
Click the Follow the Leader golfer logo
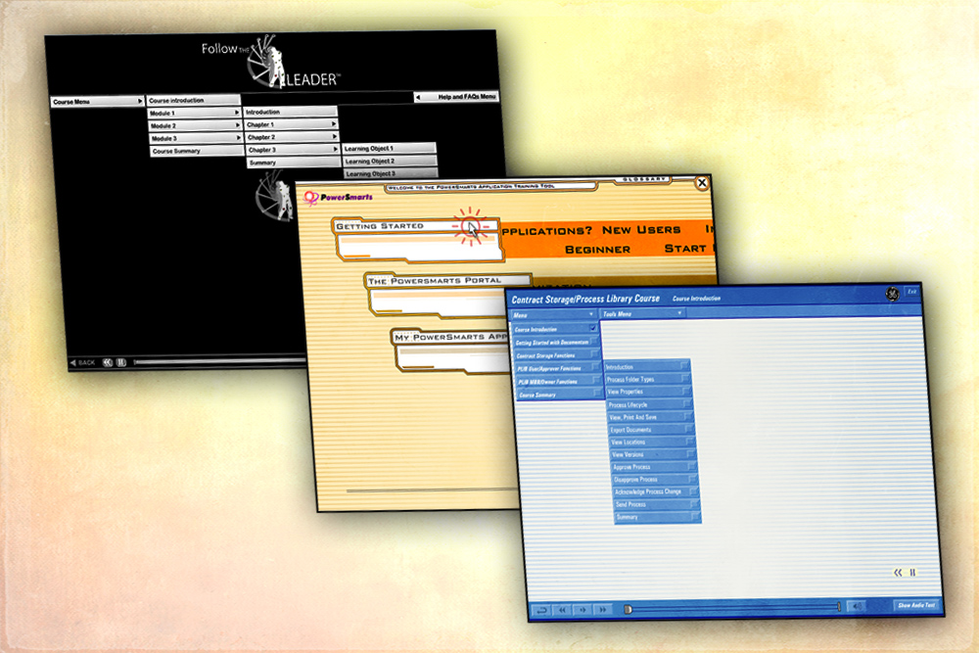coord(266,63)
